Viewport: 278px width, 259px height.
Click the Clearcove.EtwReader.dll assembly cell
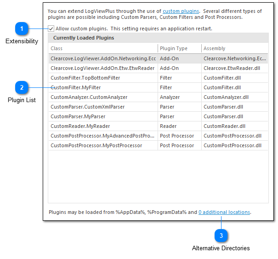click(235, 68)
